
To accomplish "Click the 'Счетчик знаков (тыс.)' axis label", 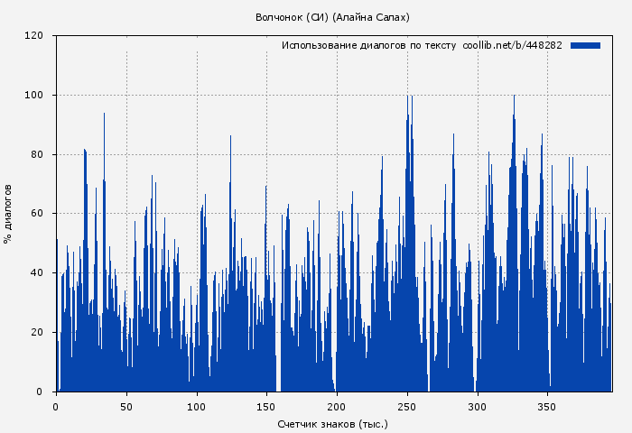I will click(x=332, y=423).
